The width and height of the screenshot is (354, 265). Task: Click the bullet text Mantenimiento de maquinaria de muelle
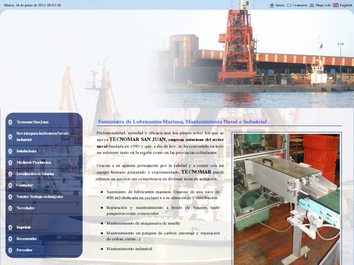[143, 223]
